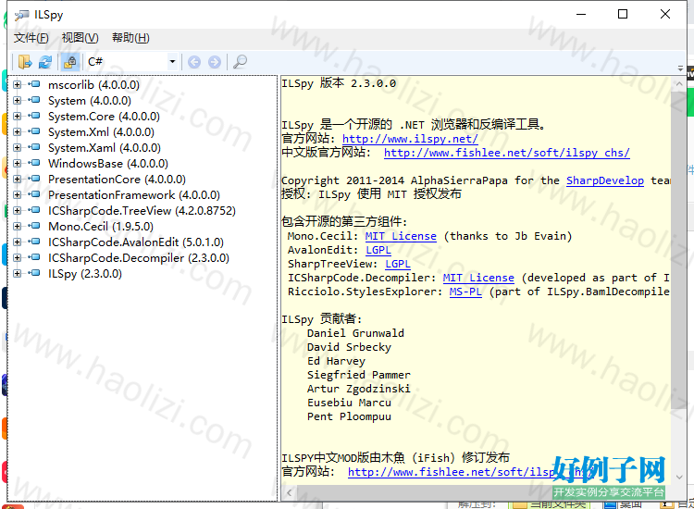Click the navigate Back arrow
This screenshot has height=509, width=694.
click(x=194, y=62)
